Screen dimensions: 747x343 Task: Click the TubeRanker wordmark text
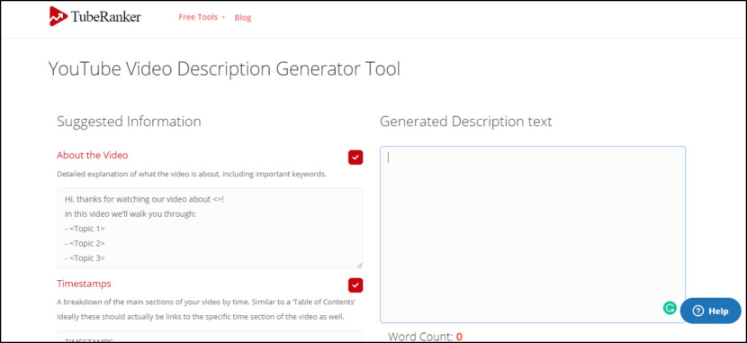106,17
